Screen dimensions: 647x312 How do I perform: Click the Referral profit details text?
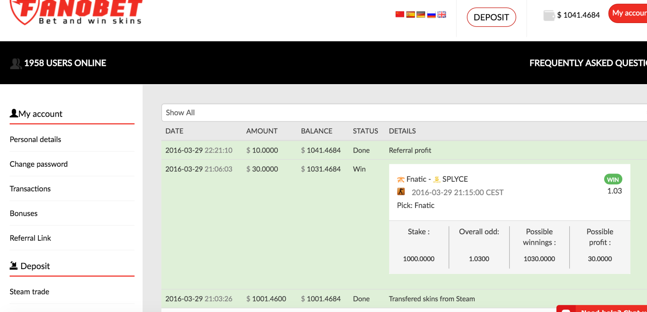tap(410, 151)
